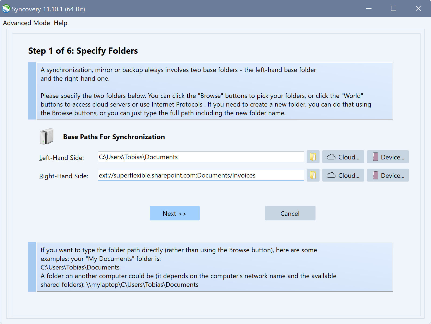Viewport: 431px width, 324px height.
Task: Click the Syncovery logo in the title bar
Action: click(6, 8)
